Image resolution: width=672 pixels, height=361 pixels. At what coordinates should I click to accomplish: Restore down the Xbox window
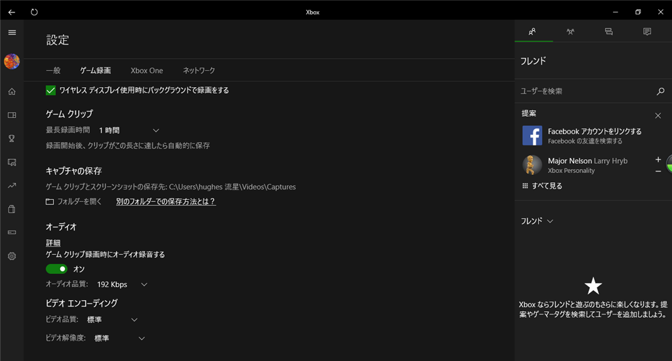coord(638,12)
